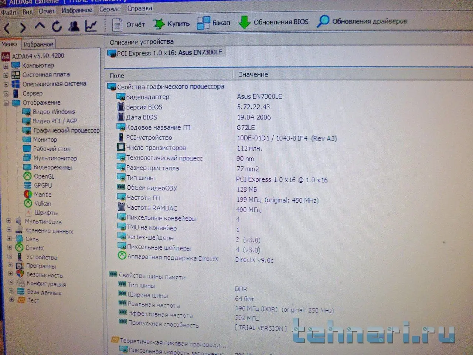Viewport: 473px width, 355px height.
Task: Click the Vulkan tree icon
Action: (x=28, y=203)
